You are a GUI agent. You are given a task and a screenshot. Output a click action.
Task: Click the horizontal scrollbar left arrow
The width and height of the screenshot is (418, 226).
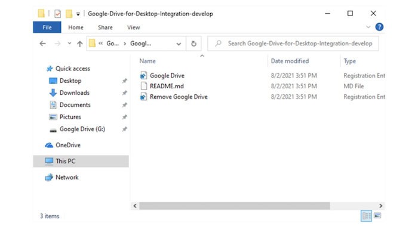(x=135, y=206)
